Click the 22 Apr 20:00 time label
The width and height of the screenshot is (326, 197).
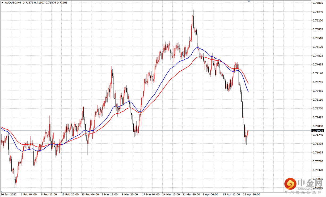pos(252,194)
